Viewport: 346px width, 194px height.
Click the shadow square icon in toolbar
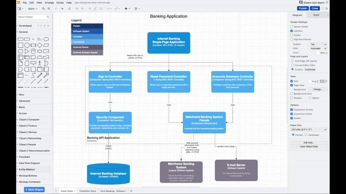point(101,9)
